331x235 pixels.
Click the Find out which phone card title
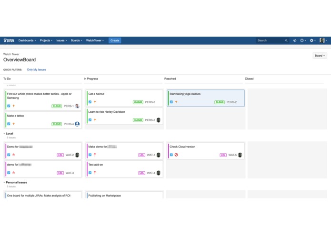(39, 96)
